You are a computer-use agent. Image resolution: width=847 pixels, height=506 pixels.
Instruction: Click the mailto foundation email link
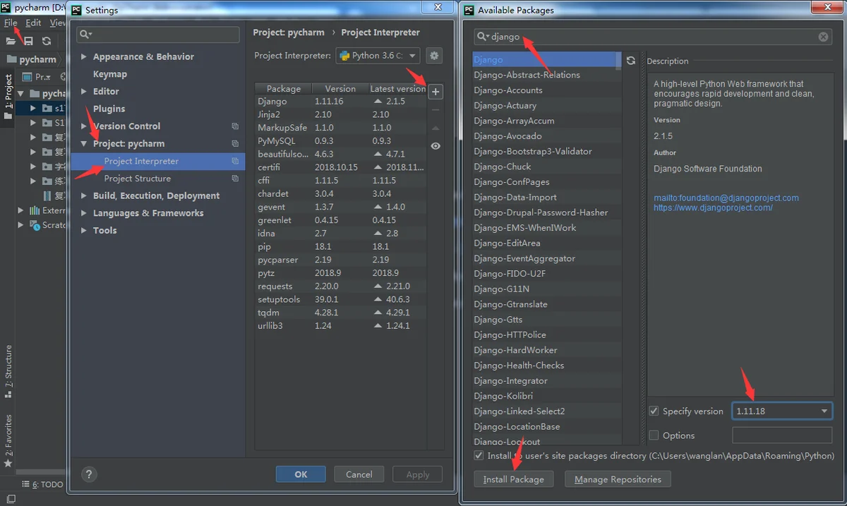[x=726, y=198]
